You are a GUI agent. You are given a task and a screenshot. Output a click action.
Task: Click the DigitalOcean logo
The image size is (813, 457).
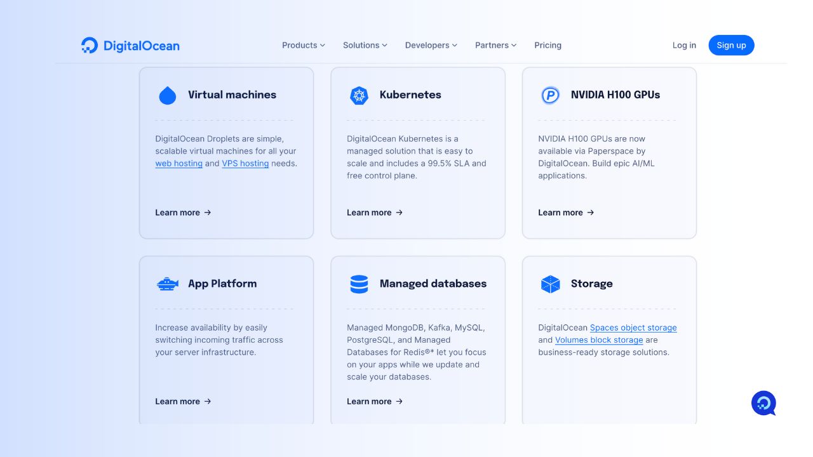[130, 45]
